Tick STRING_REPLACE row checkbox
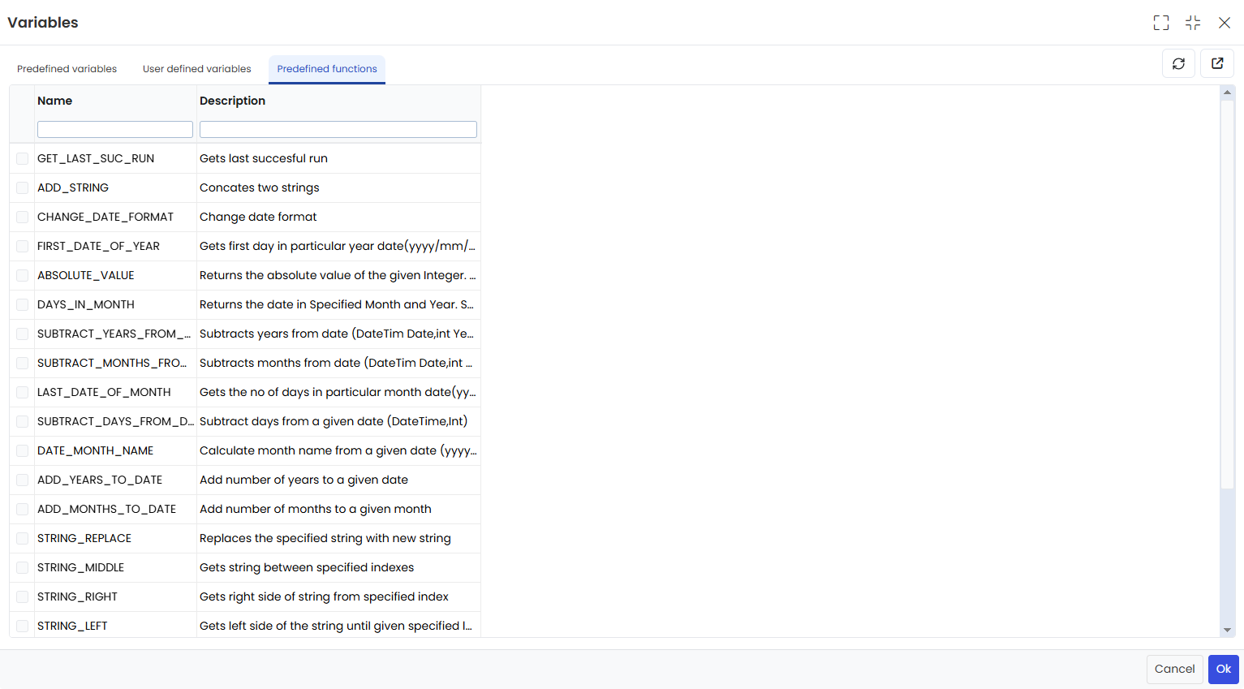1244x689 pixels. pyautogui.click(x=22, y=539)
